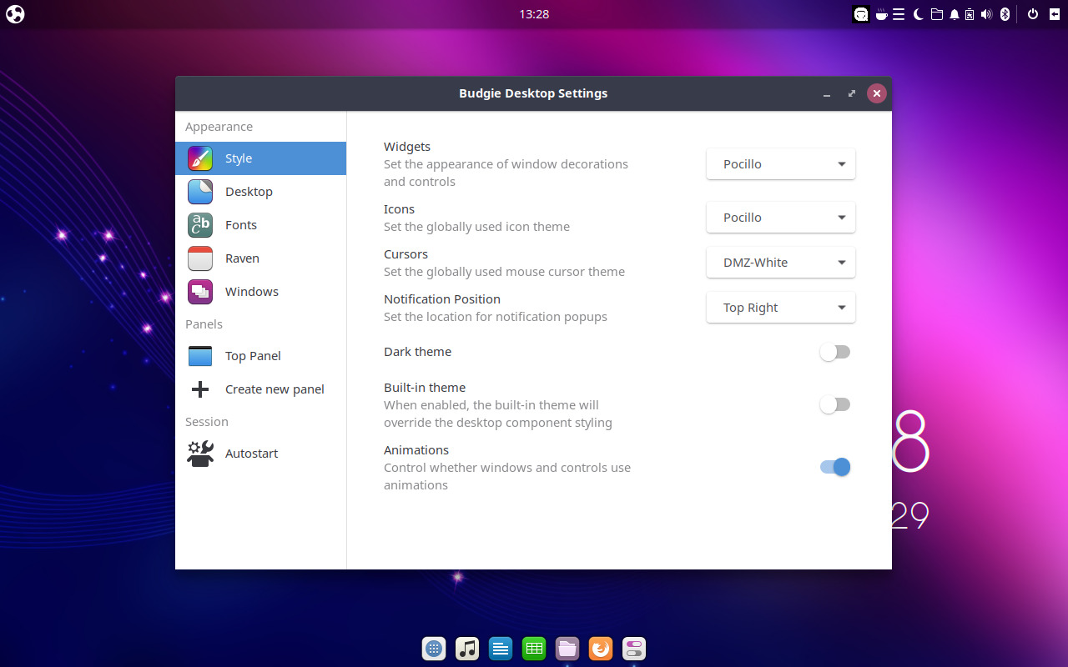Open the Widgets theme dropdown

(x=780, y=163)
